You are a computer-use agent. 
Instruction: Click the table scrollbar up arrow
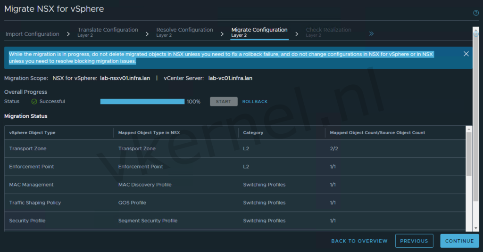469,129
